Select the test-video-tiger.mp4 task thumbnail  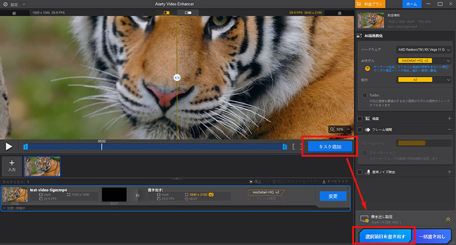[x=15, y=195]
